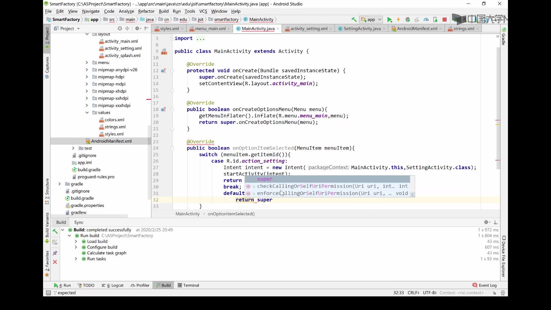Close the strings.xml editor tab
The height and width of the screenshot is (310, 551).
tap(478, 29)
